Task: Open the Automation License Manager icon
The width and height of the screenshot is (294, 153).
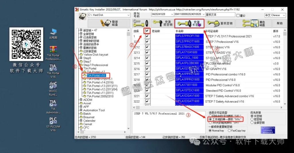Action: [268, 130]
